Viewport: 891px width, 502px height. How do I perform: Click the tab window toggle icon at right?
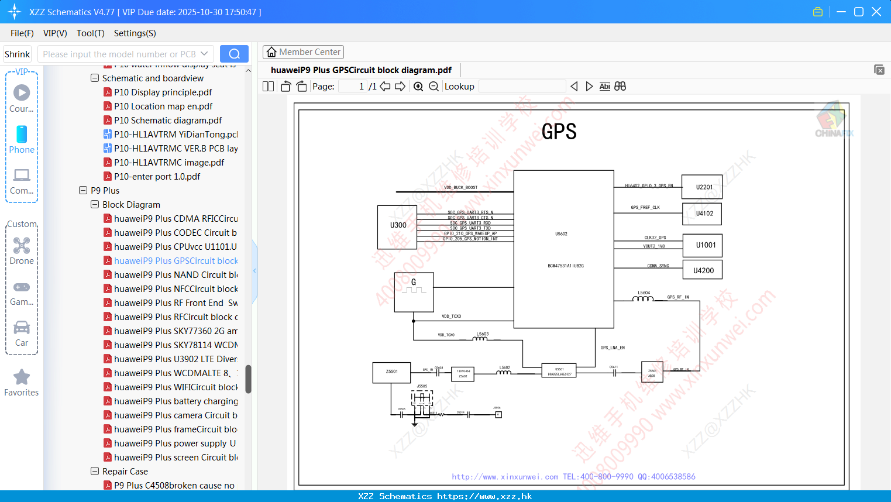[x=879, y=70]
